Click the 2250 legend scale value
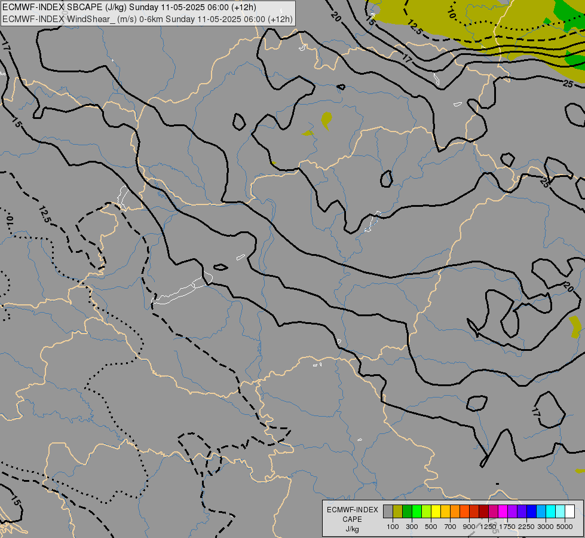Screen dimensions: 585x538 pos(526,527)
